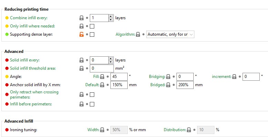Click the Default anchor 150% field
Screen dimensions: 268x137
point(119,85)
